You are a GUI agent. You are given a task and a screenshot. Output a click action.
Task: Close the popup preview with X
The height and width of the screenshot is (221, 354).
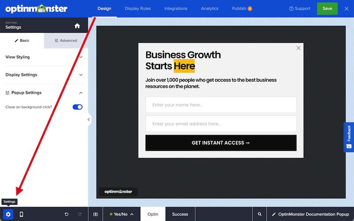(x=298, y=48)
